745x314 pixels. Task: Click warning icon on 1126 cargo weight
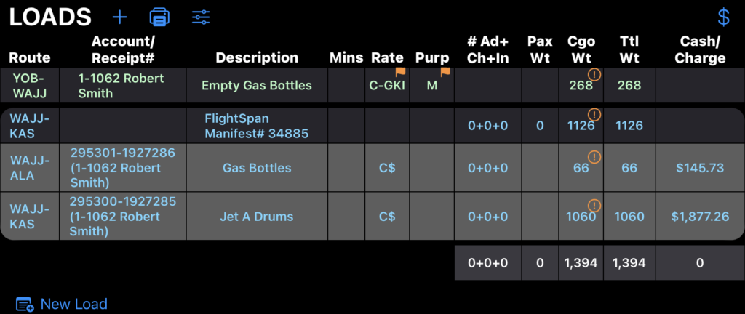(594, 114)
